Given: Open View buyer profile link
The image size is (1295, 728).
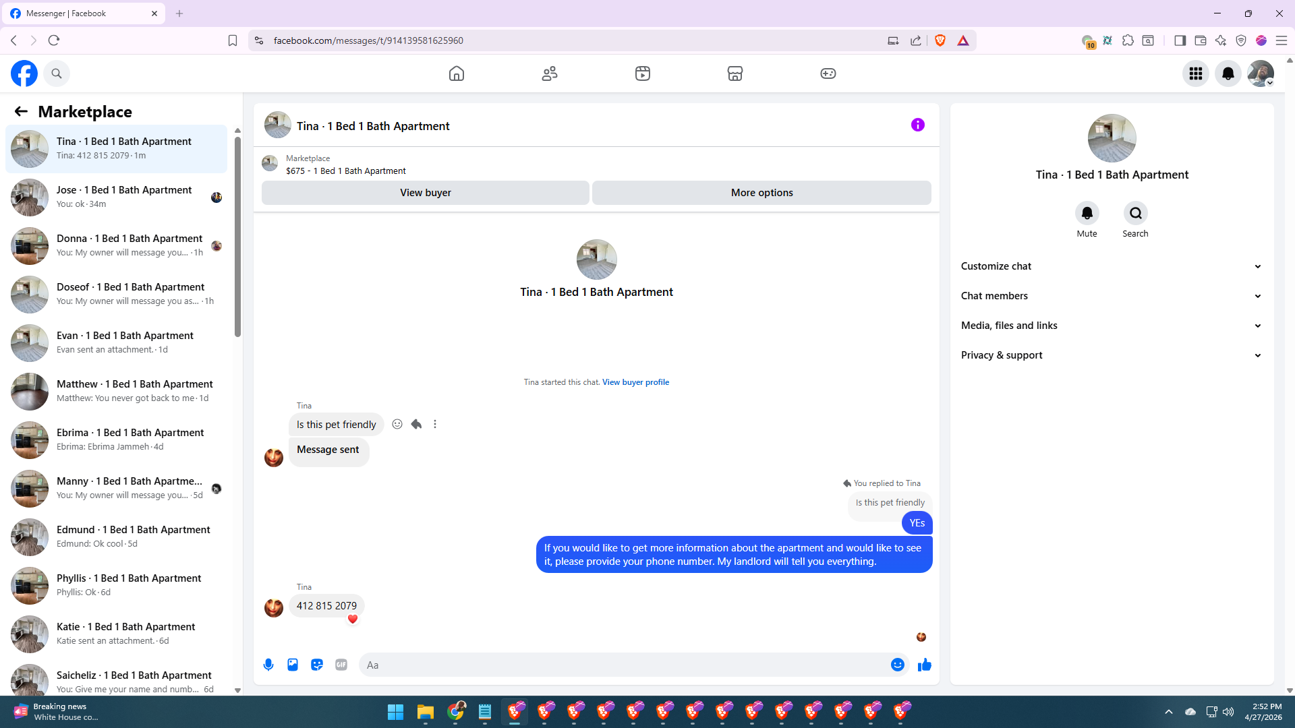Looking at the screenshot, I should click(x=635, y=382).
